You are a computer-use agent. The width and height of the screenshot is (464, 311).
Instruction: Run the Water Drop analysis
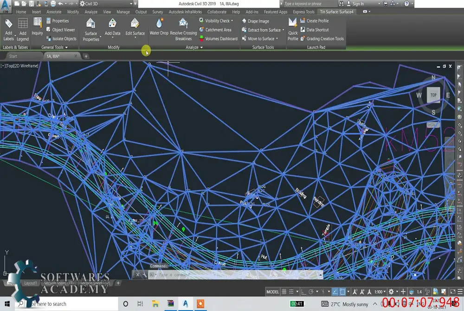pos(159,26)
